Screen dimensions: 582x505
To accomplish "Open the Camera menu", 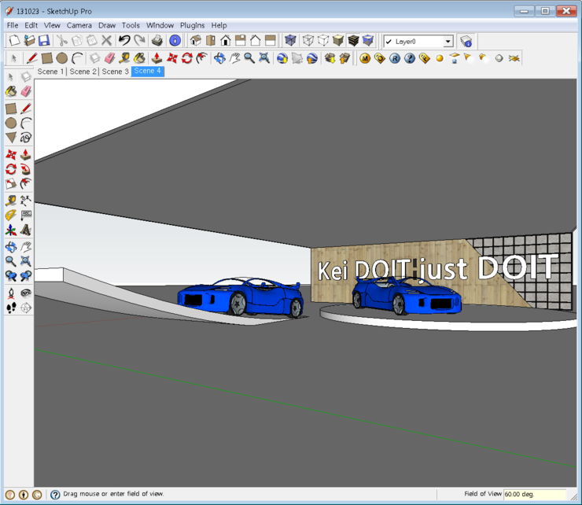I will coord(79,25).
